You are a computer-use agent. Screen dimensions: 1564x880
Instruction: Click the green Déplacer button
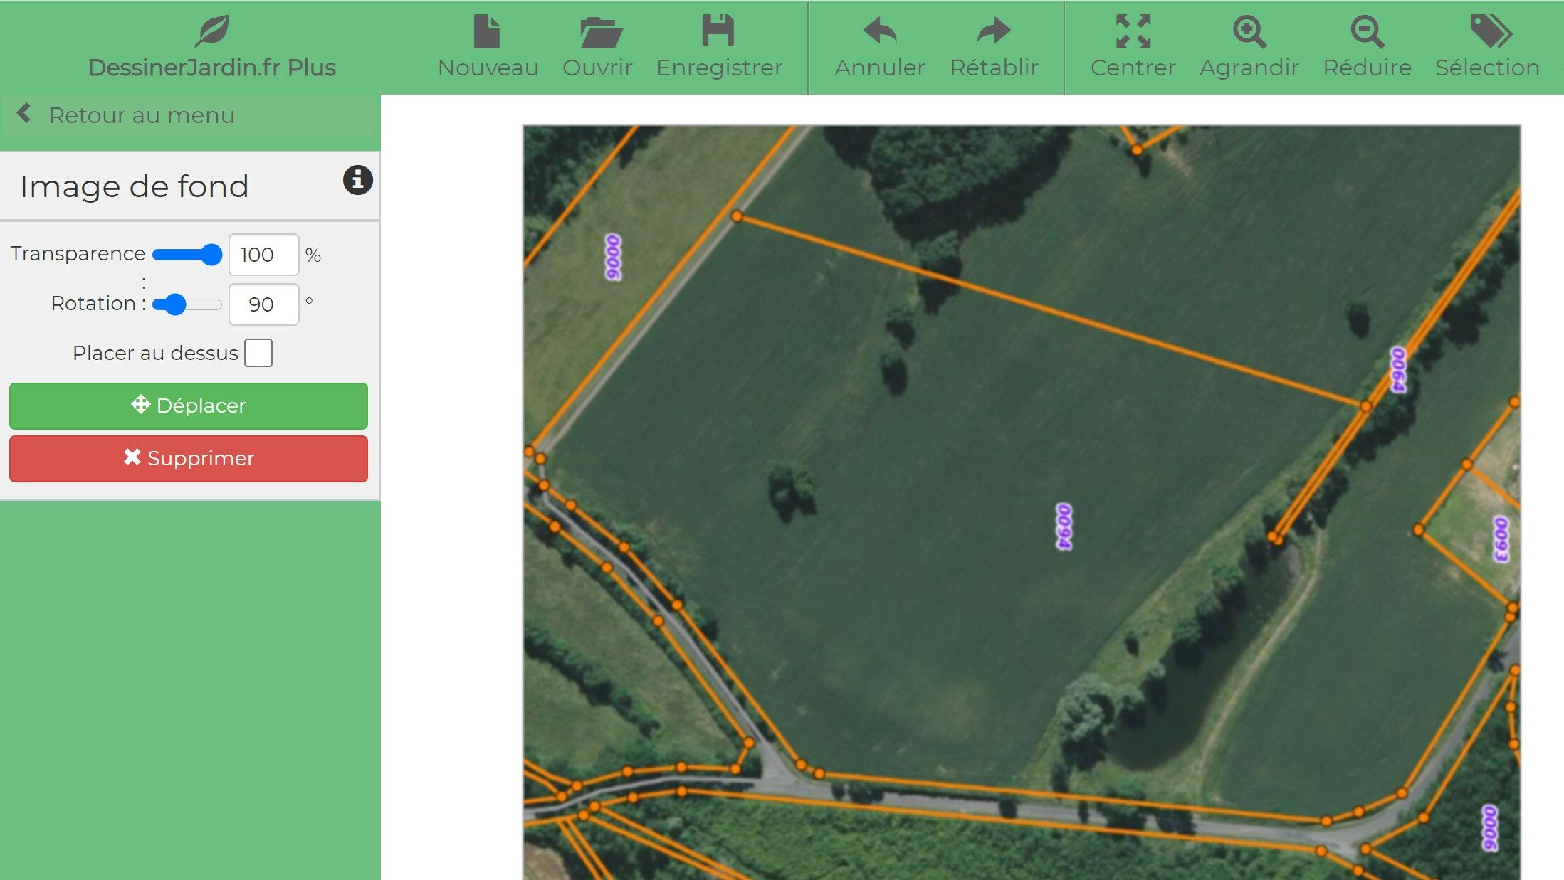(x=189, y=405)
